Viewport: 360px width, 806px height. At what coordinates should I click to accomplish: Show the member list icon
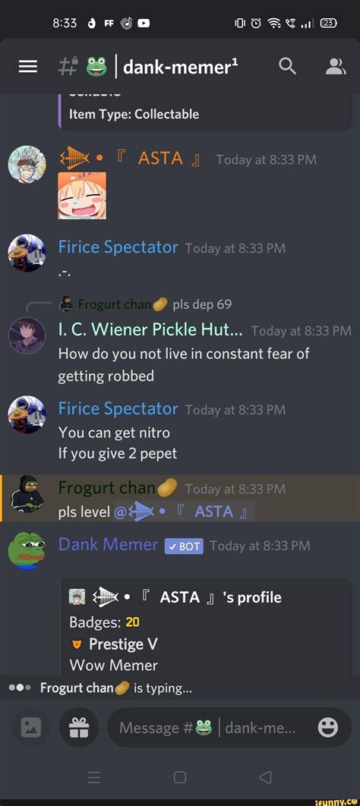pyautogui.click(x=336, y=66)
